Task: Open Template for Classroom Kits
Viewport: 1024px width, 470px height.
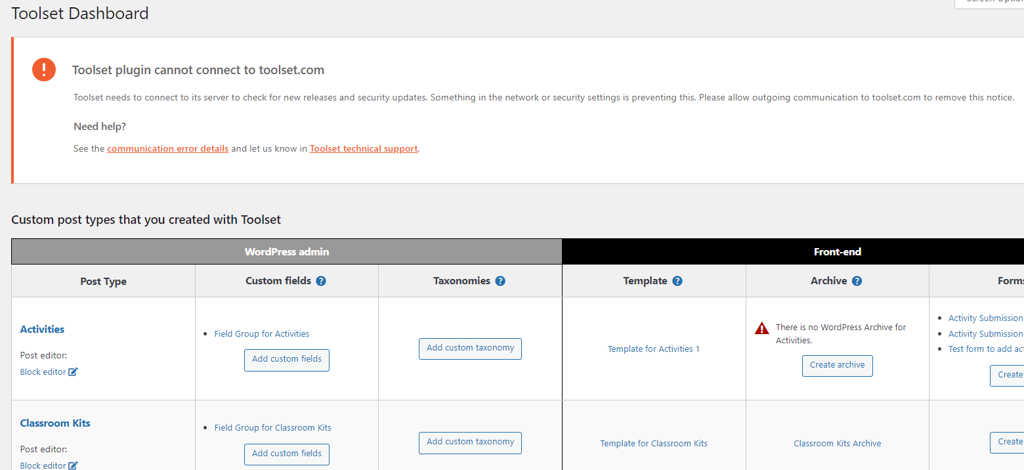Action: [x=654, y=443]
